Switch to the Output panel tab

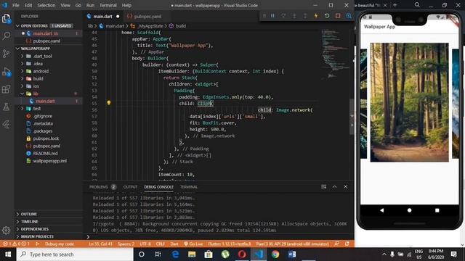click(x=130, y=187)
